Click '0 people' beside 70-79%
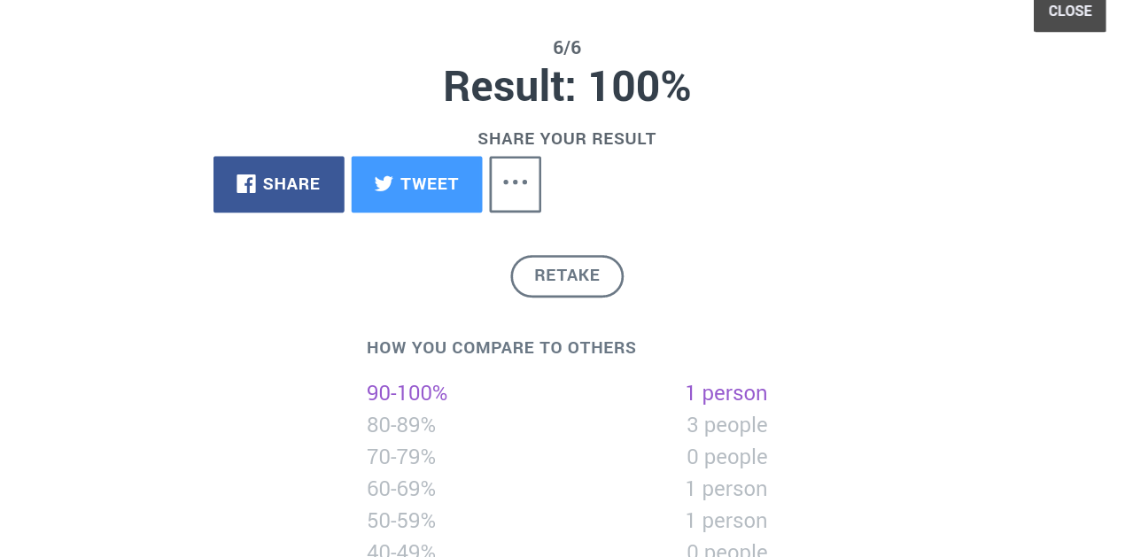 click(727, 457)
